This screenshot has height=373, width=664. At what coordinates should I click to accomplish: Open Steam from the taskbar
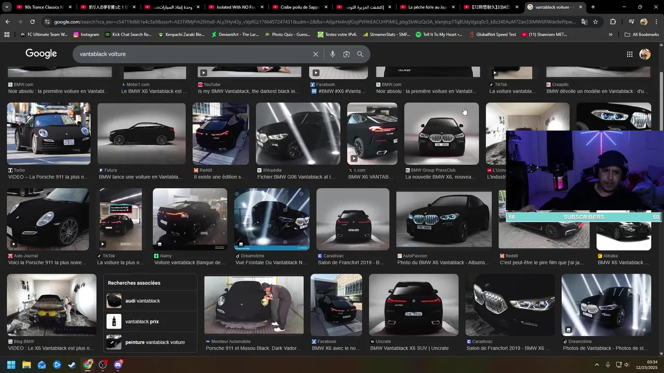point(72,365)
